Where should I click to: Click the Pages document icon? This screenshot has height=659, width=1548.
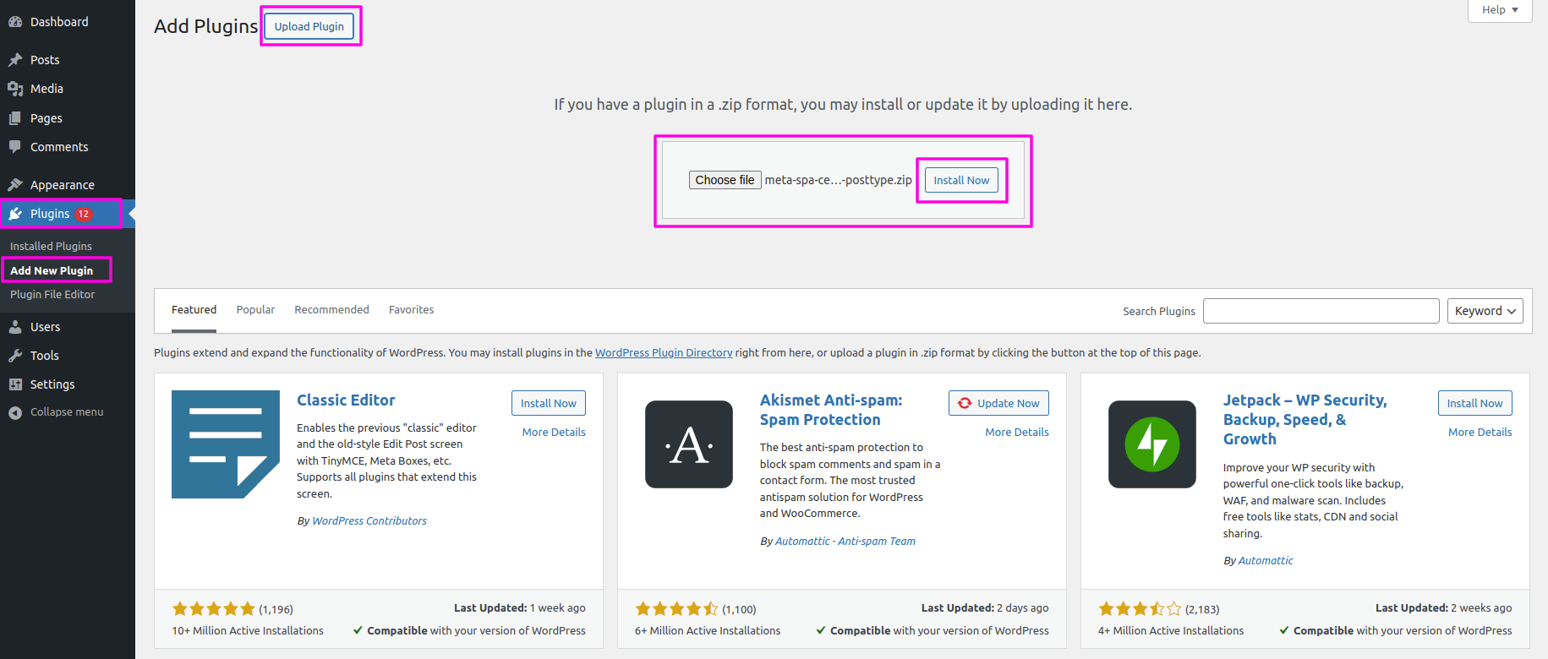tap(15, 118)
